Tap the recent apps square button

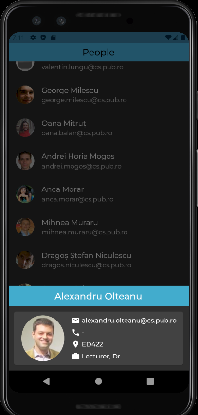[x=150, y=381]
